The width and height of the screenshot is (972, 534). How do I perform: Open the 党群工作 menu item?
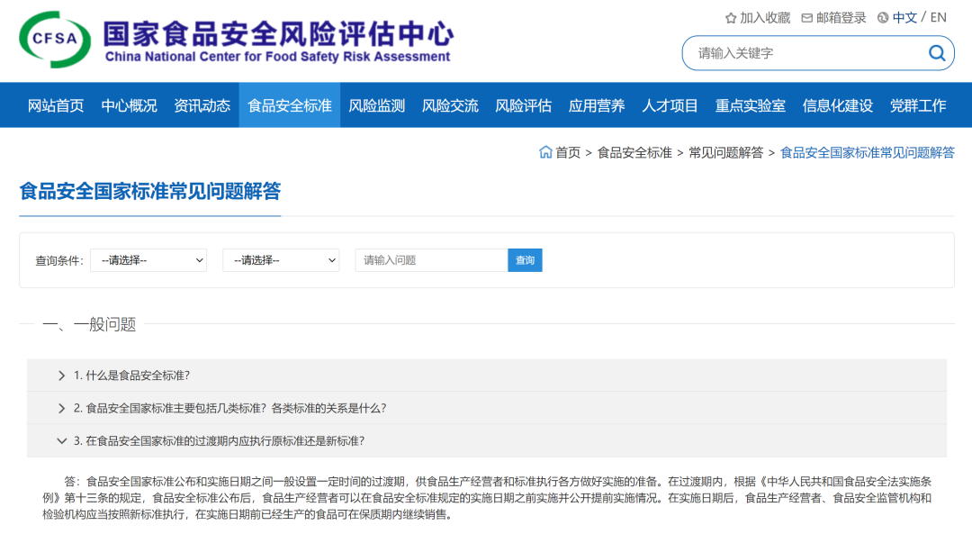point(918,104)
